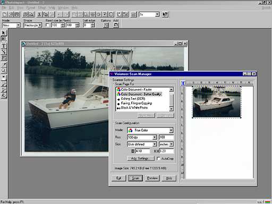The width and height of the screenshot is (272, 204).
Task: Select Color Document - Better Quality preset
Action: pos(139,94)
